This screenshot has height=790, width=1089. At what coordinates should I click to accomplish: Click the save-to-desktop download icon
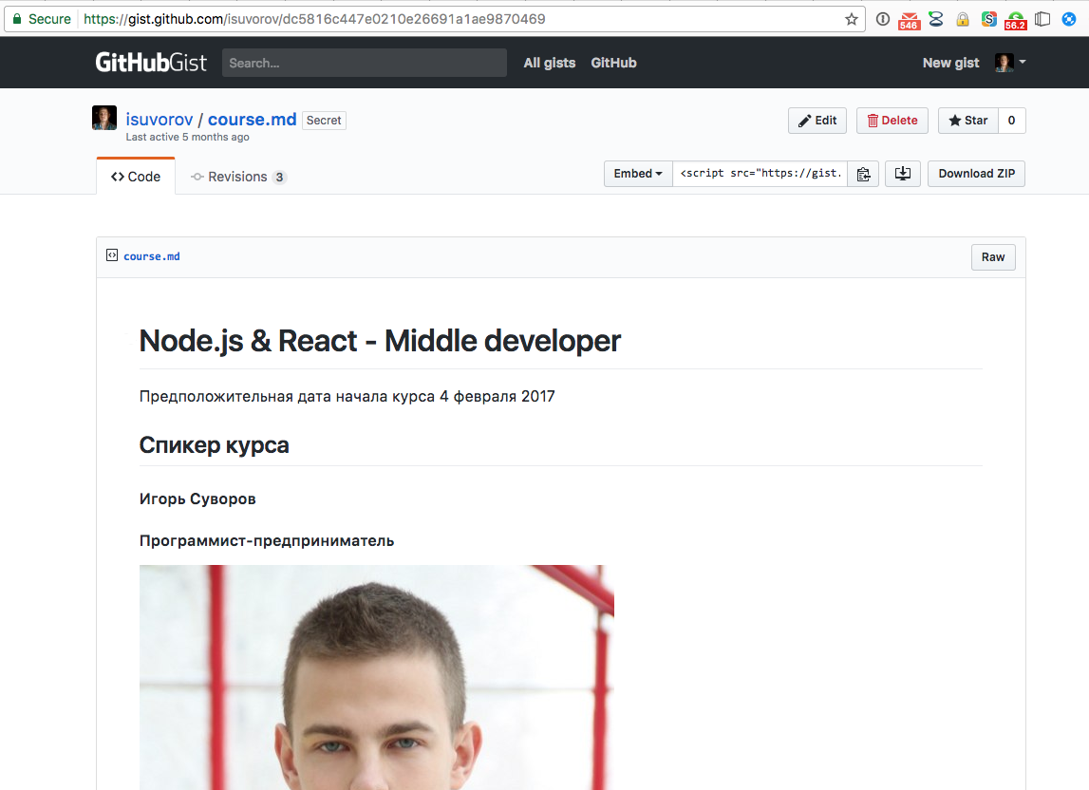903,174
